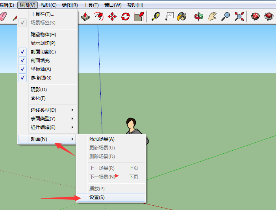Toggle 场景标签(S) checkmark

coord(48,23)
